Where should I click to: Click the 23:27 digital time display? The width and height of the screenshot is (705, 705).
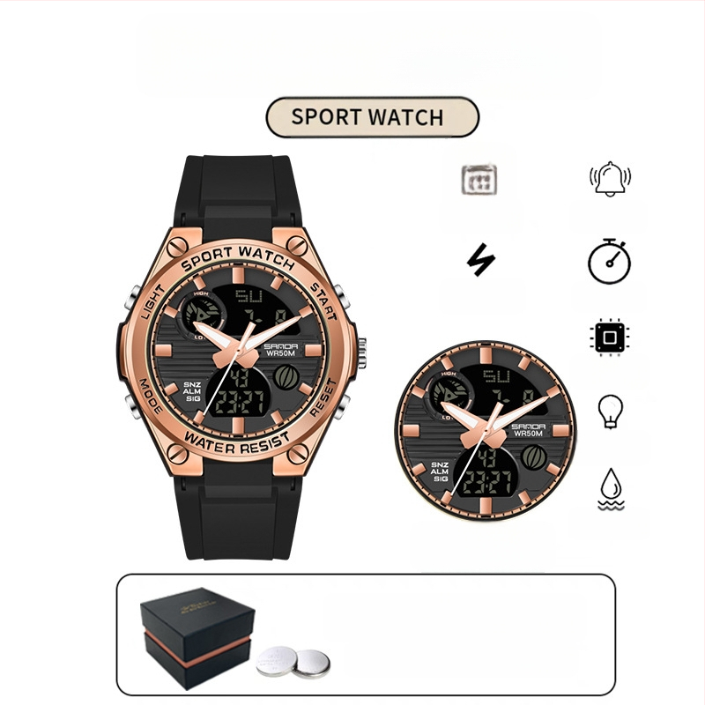pos(240,402)
